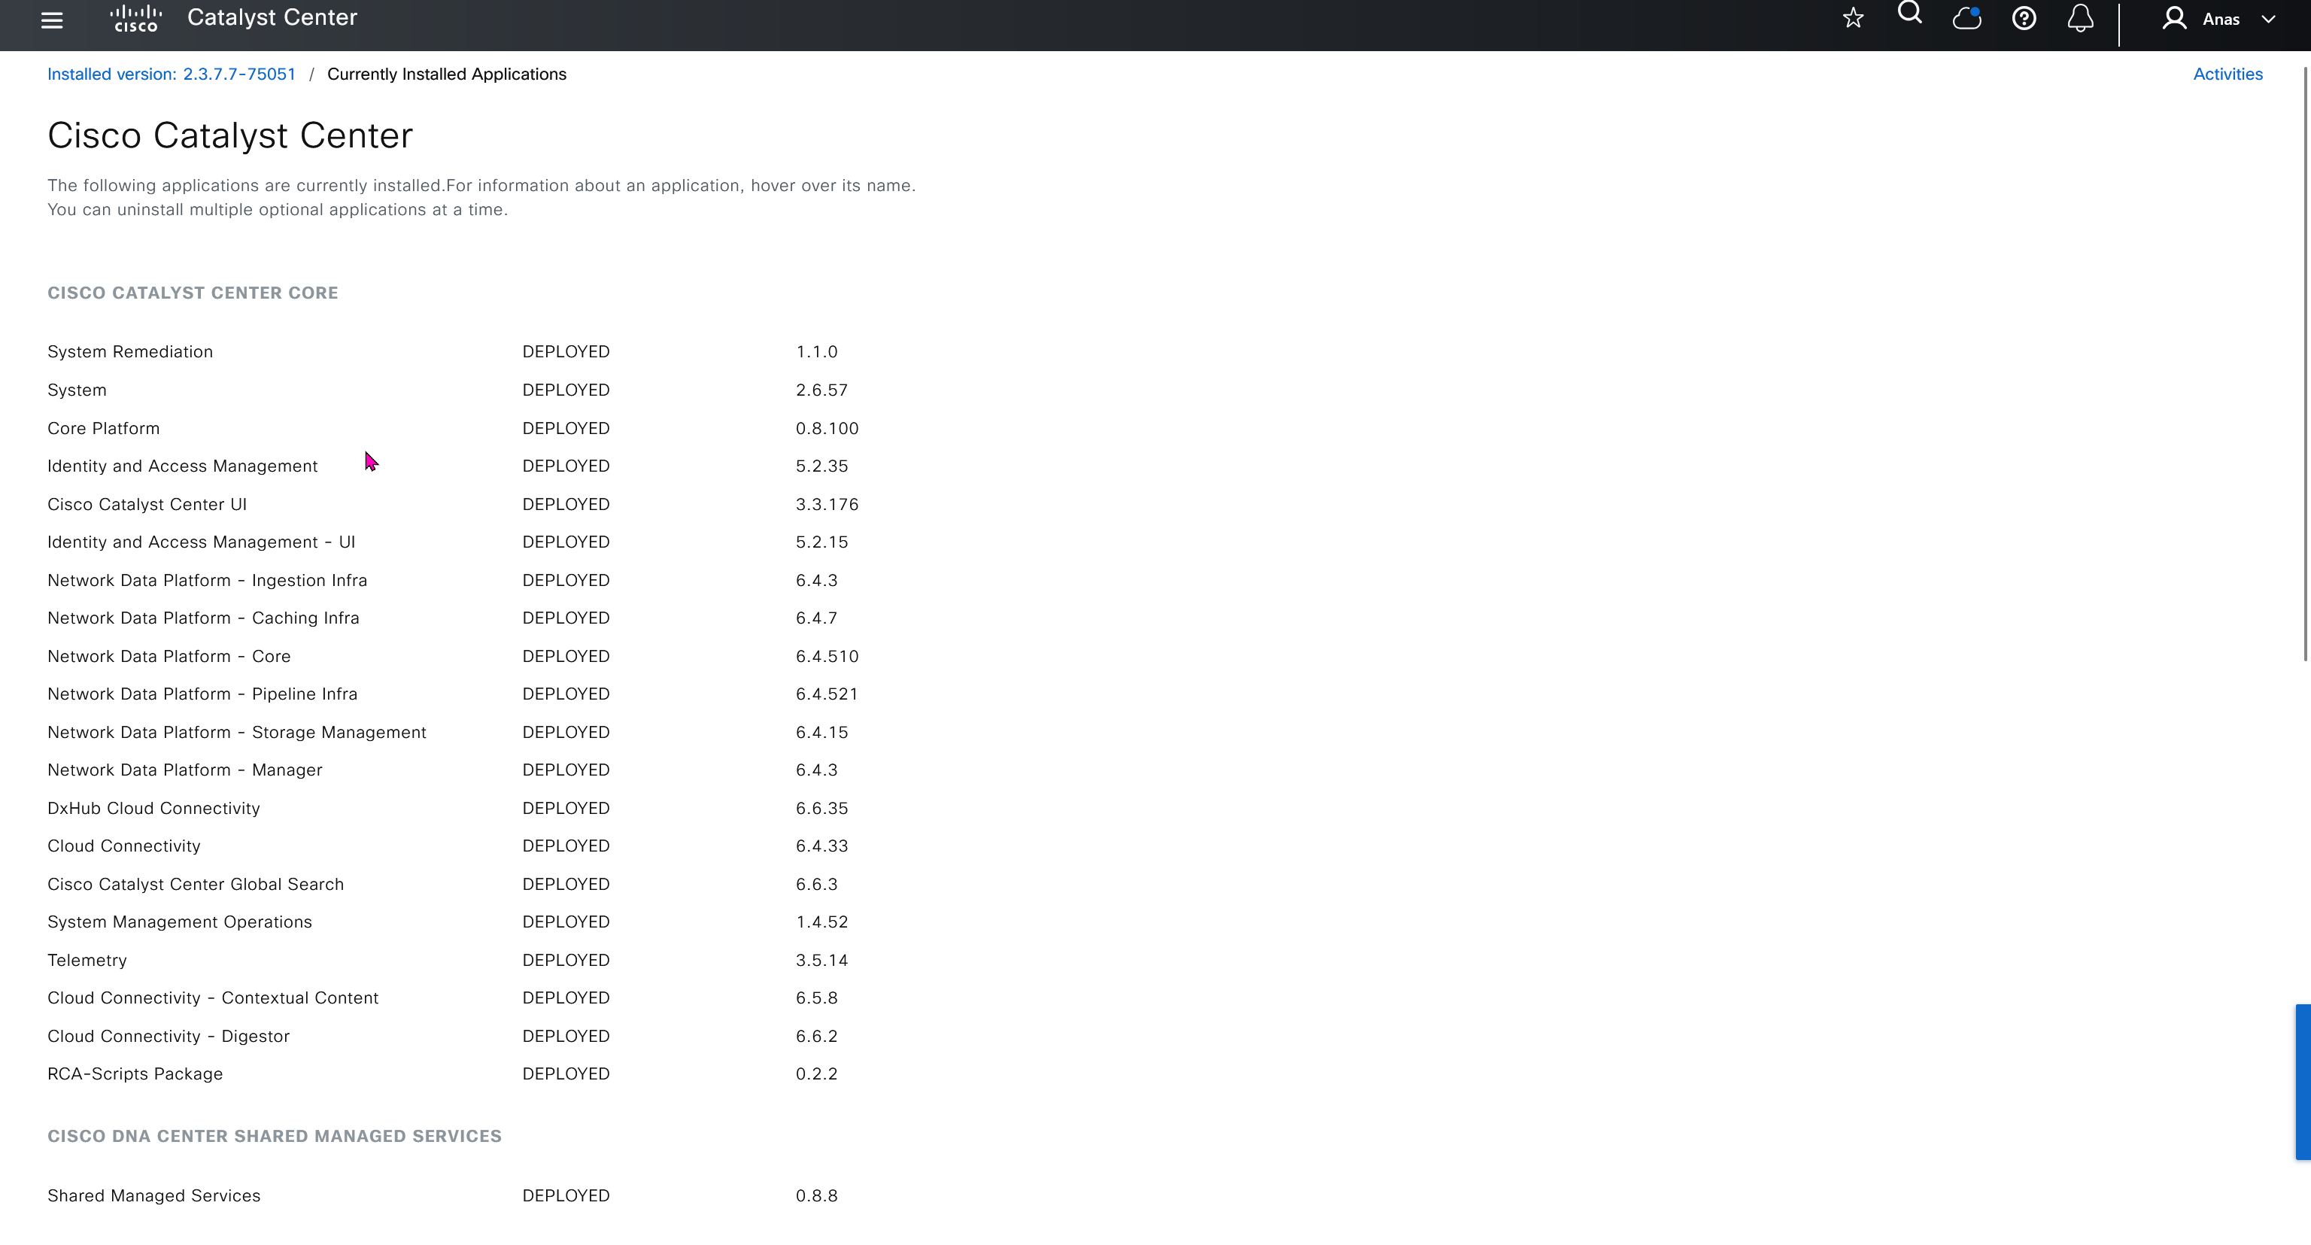Image resolution: width=2311 pixels, height=1245 pixels.
Task: Open the Activities link
Action: point(2227,74)
